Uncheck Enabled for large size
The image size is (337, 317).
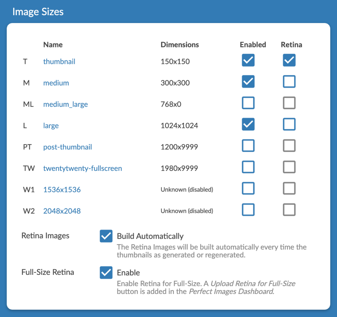pos(248,124)
